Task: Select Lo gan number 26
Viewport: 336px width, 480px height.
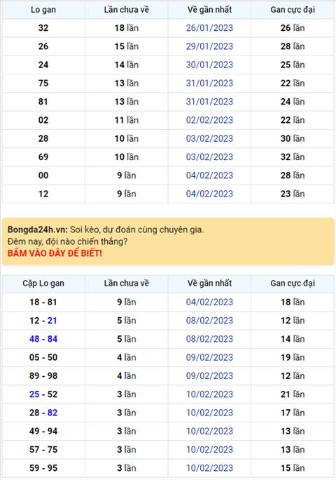Action: coord(43,46)
